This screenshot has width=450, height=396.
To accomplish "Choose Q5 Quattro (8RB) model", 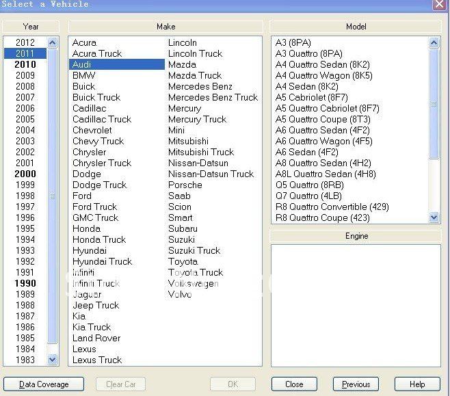I will click(310, 185).
